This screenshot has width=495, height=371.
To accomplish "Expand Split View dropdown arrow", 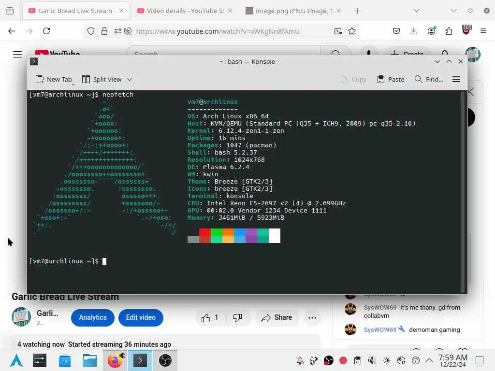I will (x=130, y=80).
